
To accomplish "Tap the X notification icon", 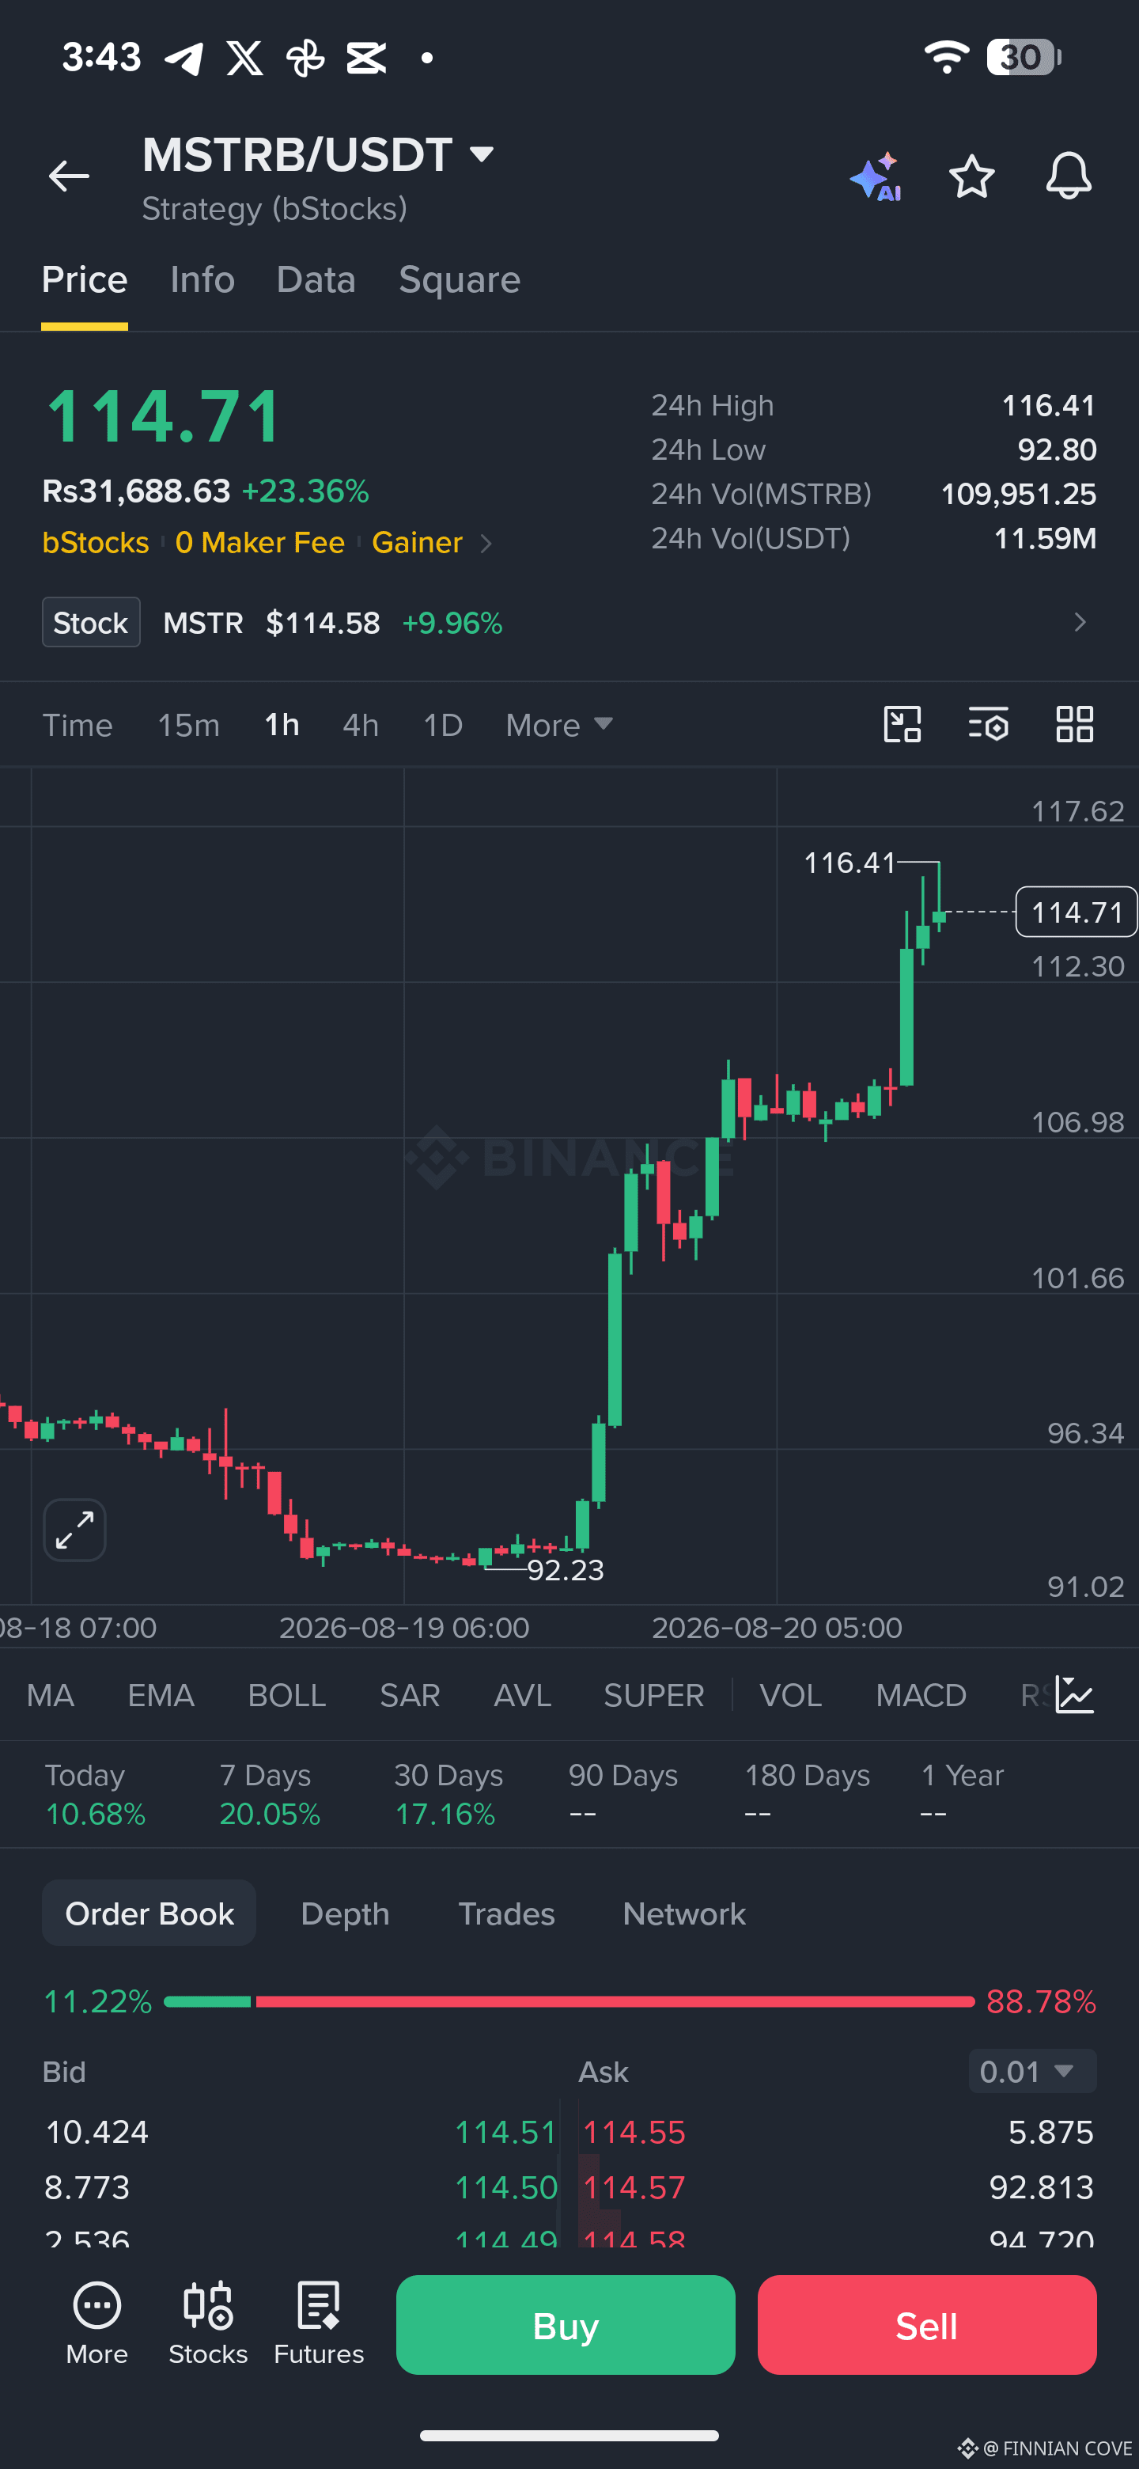I will click(245, 59).
